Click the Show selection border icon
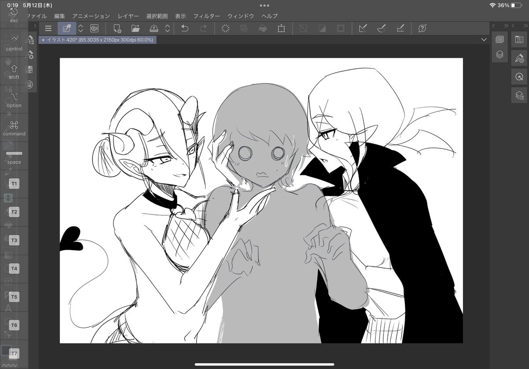Screen dimensions: 529x369 click(340, 29)
